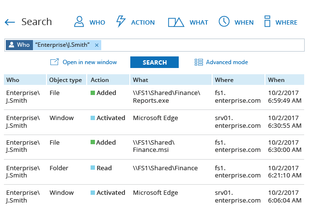
Task: Remove the Enterprise\J.Smith filter tag
Action: [97, 45]
